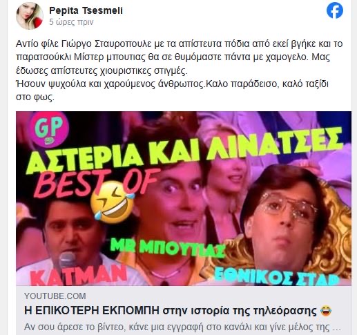Open the Pepita Tsesmeli name link
This screenshot has width=357, height=335.
86,10
